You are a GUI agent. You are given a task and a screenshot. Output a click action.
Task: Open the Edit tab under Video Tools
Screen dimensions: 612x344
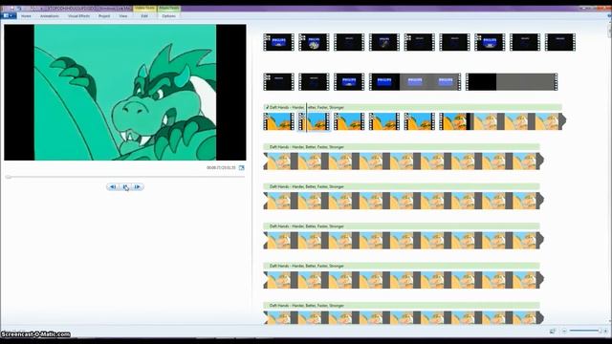(x=144, y=16)
